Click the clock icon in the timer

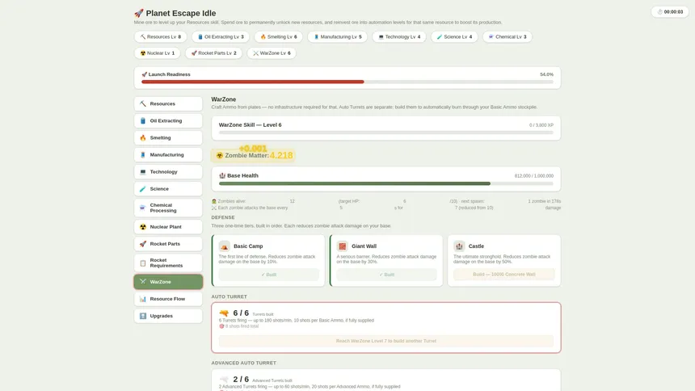[659, 12]
